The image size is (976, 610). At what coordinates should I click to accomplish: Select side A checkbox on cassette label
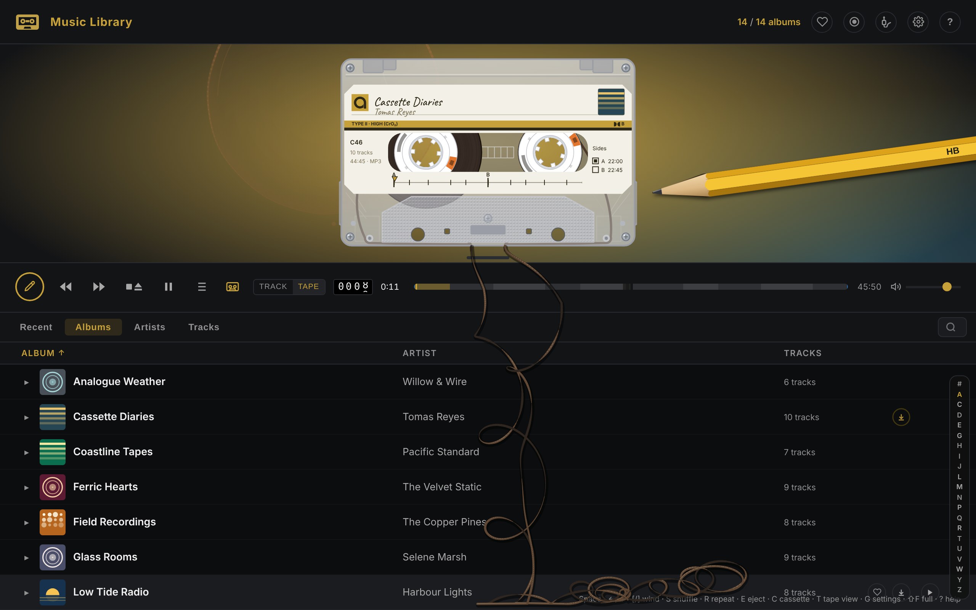point(595,161)
